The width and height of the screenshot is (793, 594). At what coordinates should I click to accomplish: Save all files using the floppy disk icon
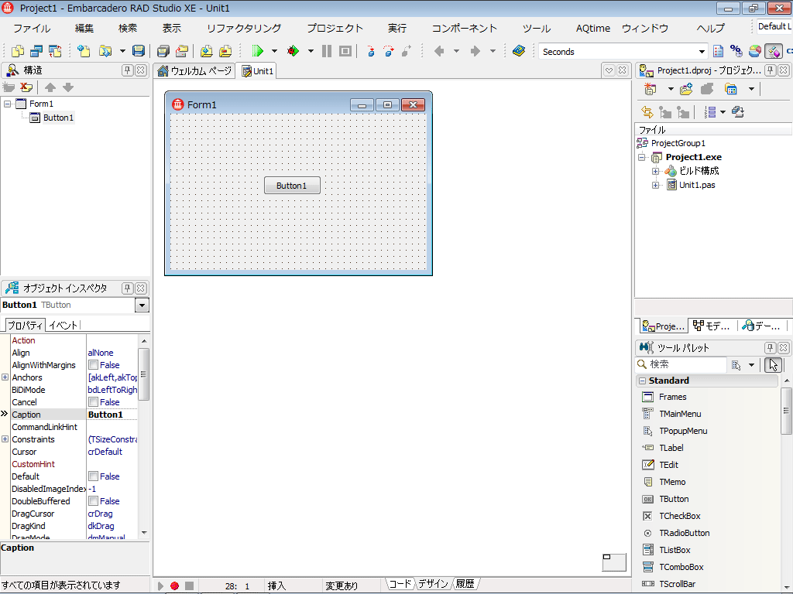pyautogui.click(x=138, y=51)
